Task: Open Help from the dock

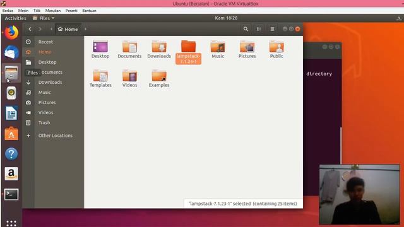Action: (11, 154)
